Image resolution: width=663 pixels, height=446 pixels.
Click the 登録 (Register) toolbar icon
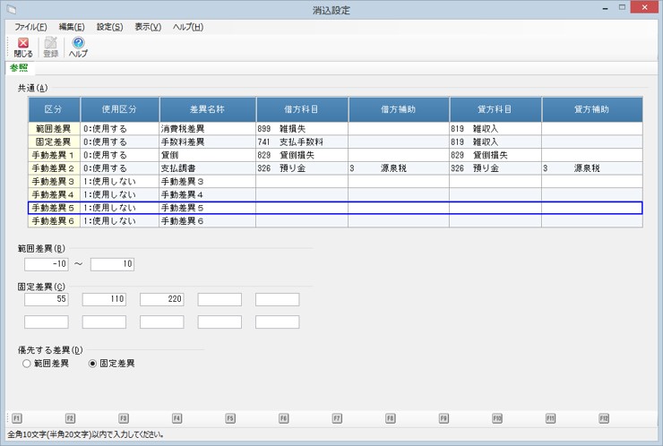tap(50, 47)
